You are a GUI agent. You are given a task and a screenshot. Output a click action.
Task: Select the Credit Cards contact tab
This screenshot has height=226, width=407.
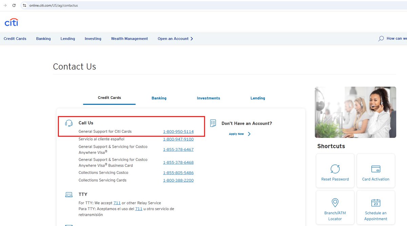click(x=109, y=98)
